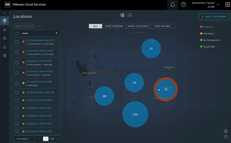The width and height of the screenshot is (231, 143).
Task: Open US branch office #24 link
Action: [x=39, y=131]
